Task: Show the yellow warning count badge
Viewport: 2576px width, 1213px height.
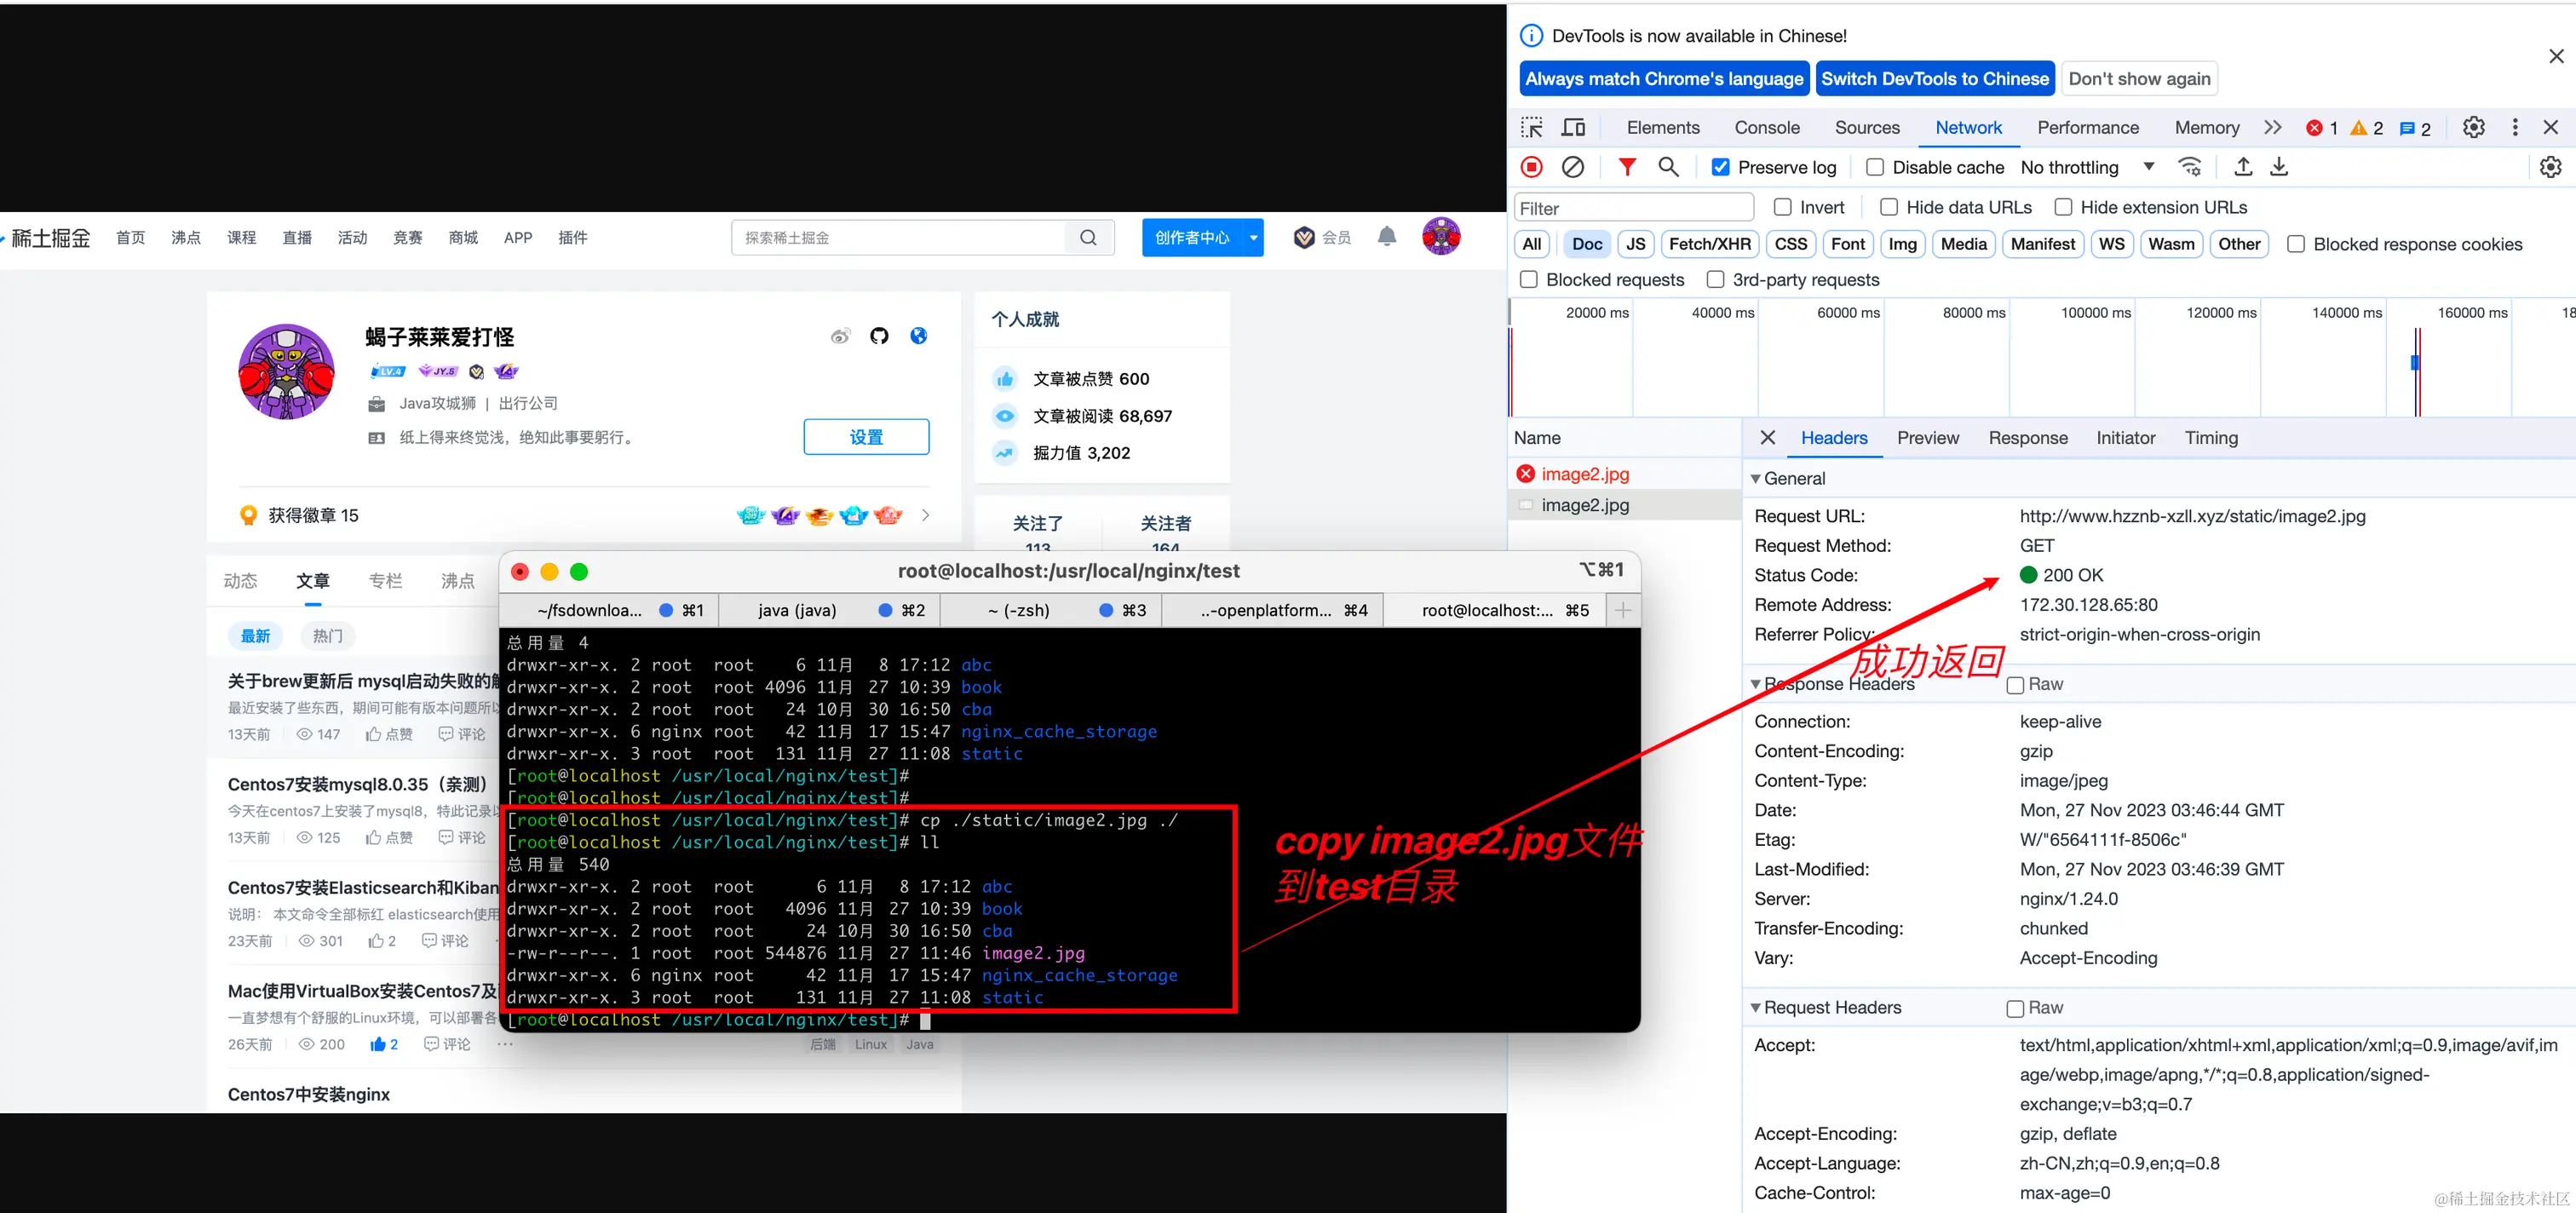Action: click(2366, 128)
